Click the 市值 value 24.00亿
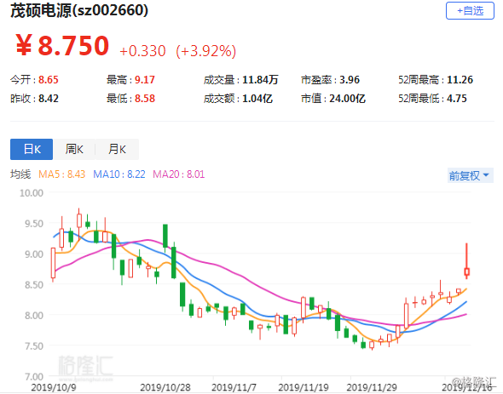The image size is (503, 394). coord(348,99)
